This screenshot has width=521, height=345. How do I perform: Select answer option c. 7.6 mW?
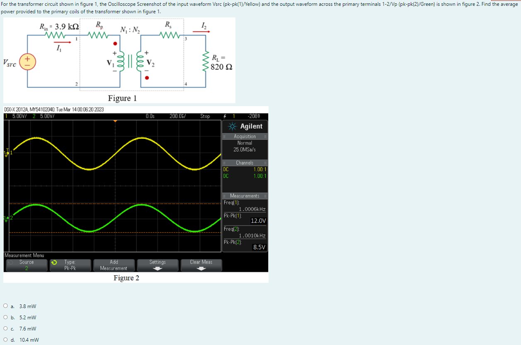pos(5,328)
